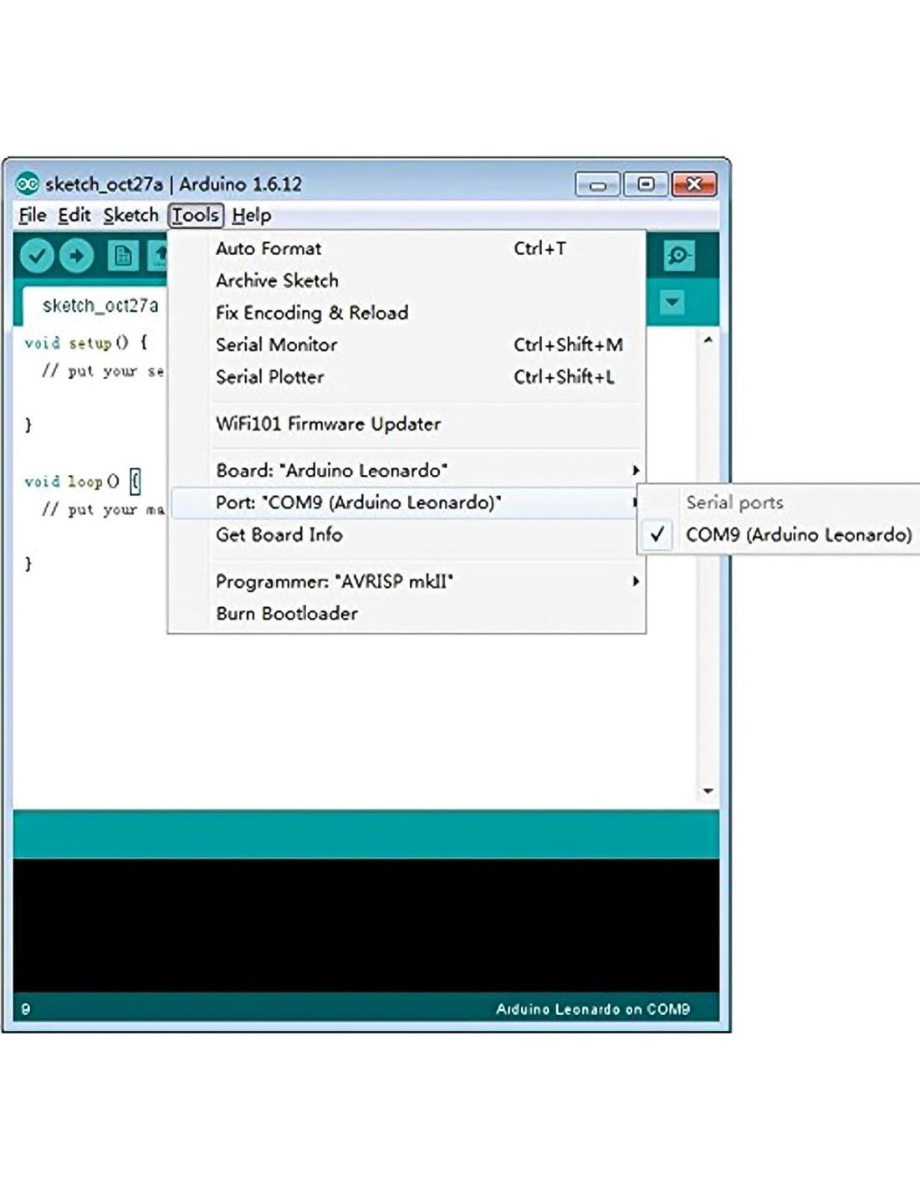Click the Arduino logo in title bar

(28, 184)
